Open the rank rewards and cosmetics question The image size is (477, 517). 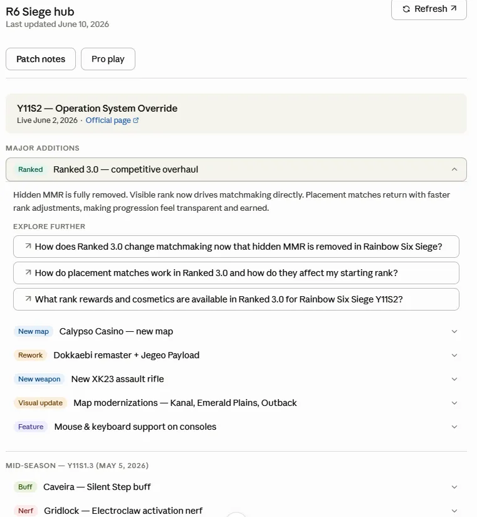(236, 299)
